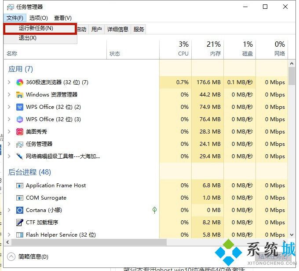This screenshot has height=271, width=299.
Task: Choose 运行新任务(N) from the menu
Action: (40, 29)
